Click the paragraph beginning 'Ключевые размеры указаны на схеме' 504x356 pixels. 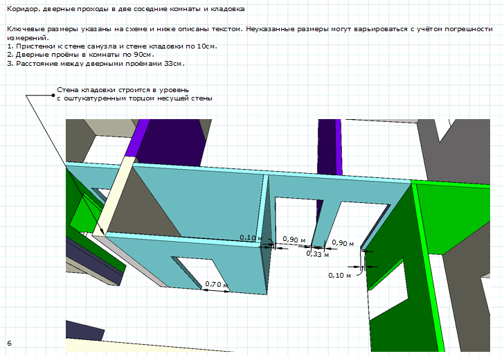250,33
